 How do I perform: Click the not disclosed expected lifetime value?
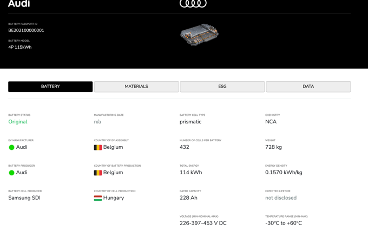click(281, 198)
